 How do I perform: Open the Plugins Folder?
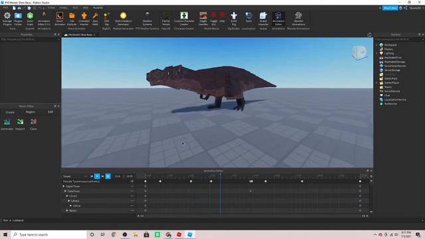tap(18, 19)
